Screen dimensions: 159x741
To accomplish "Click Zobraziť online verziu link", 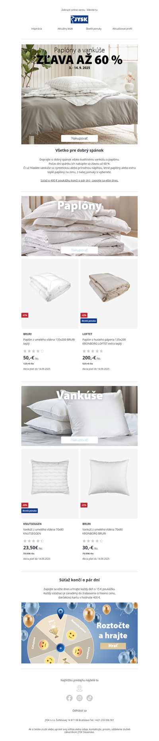I will click(79, 10).
